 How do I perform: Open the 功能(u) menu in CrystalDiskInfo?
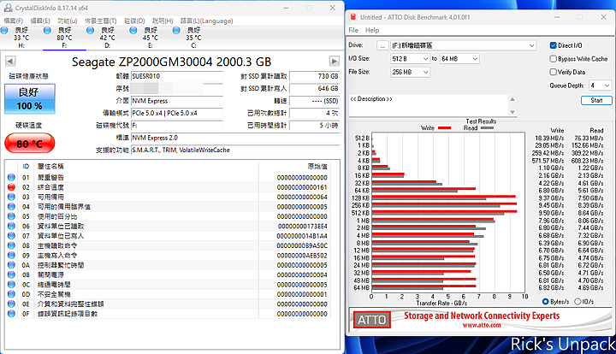(x=68, y=21)
